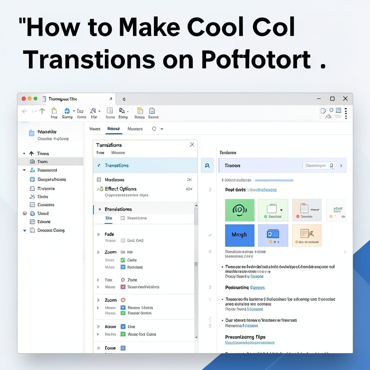Toggle the Floroor Codus checkbox

[x=123, y=313]
